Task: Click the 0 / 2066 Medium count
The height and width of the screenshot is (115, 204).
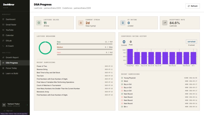Action: click(109, 47)
